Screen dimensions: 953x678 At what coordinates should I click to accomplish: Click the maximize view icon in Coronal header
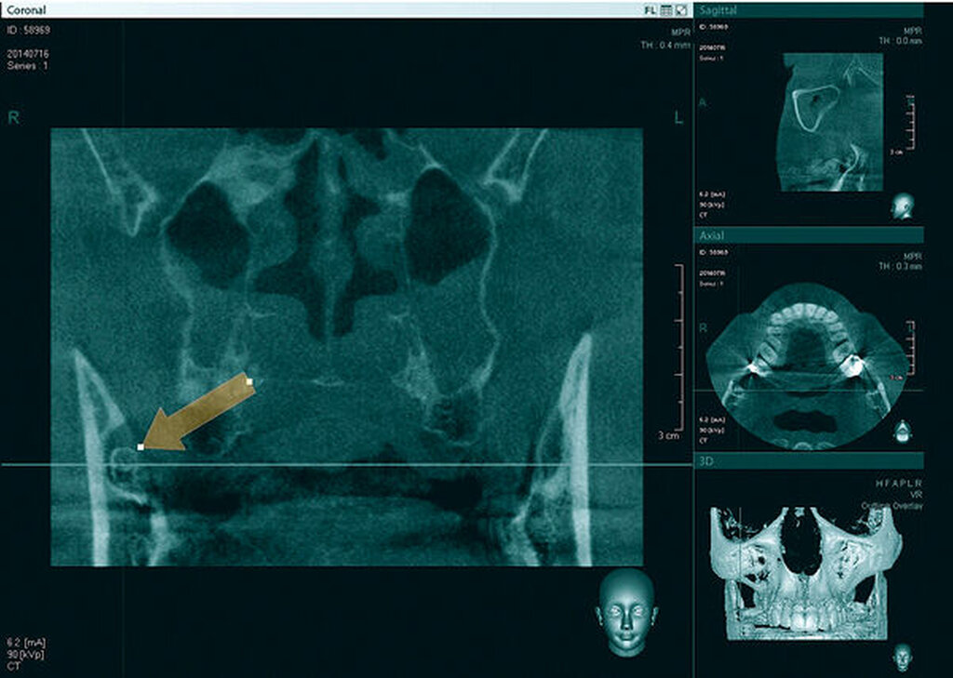681,10
